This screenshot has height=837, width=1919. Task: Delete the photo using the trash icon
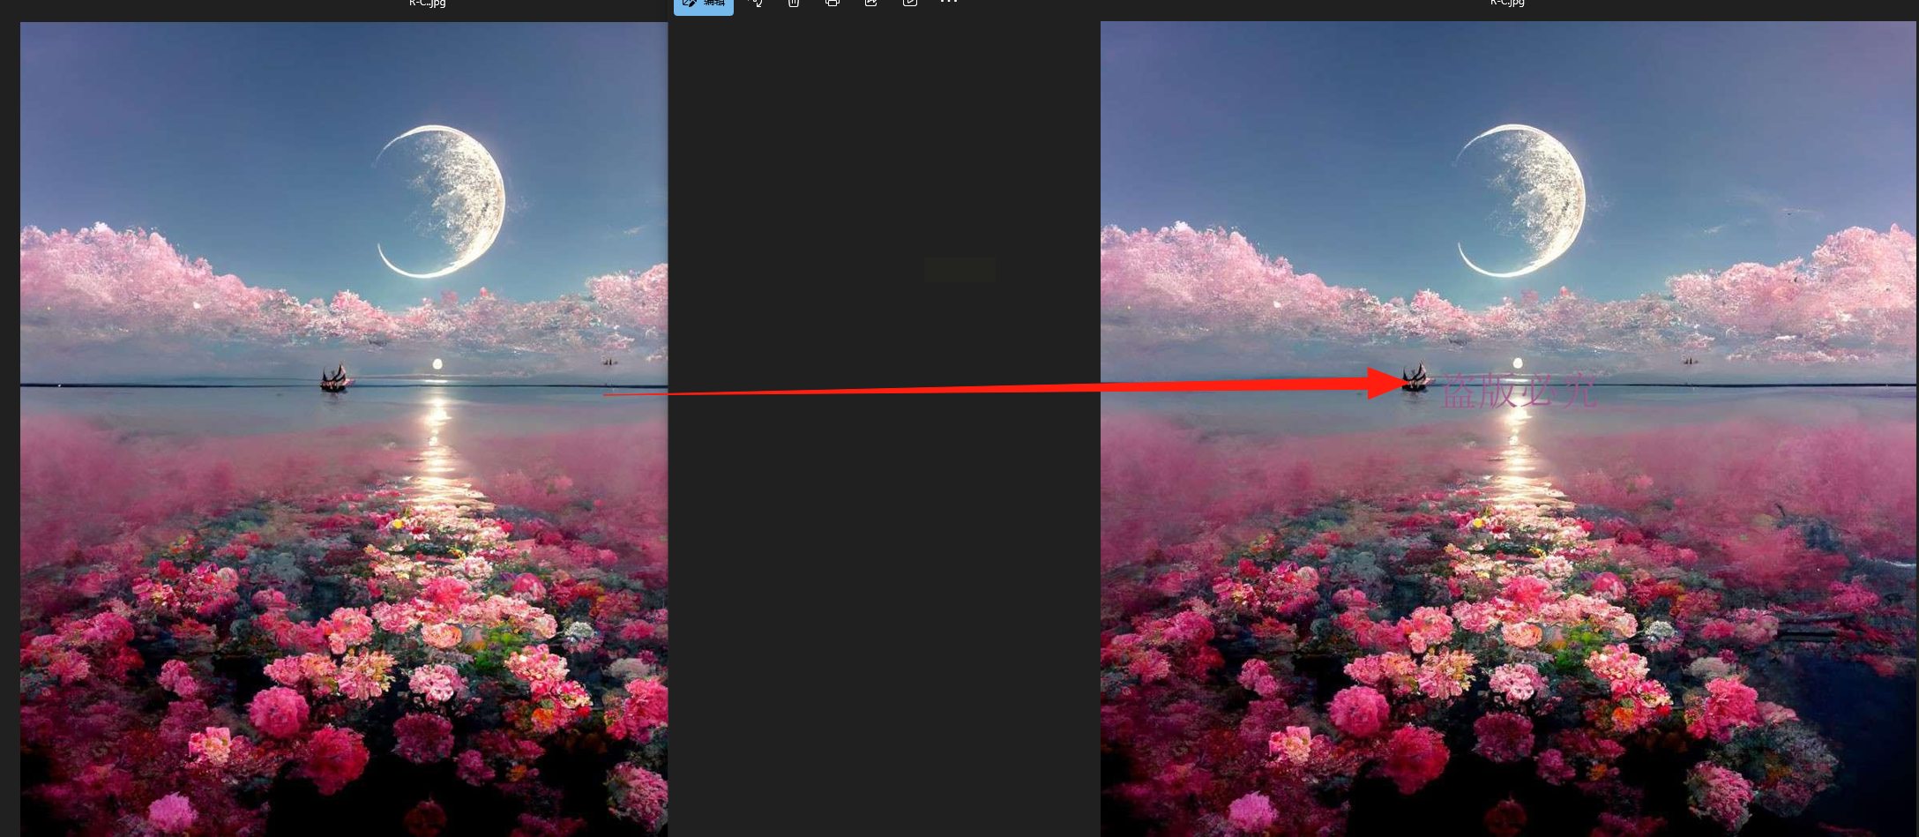[794, 3]
